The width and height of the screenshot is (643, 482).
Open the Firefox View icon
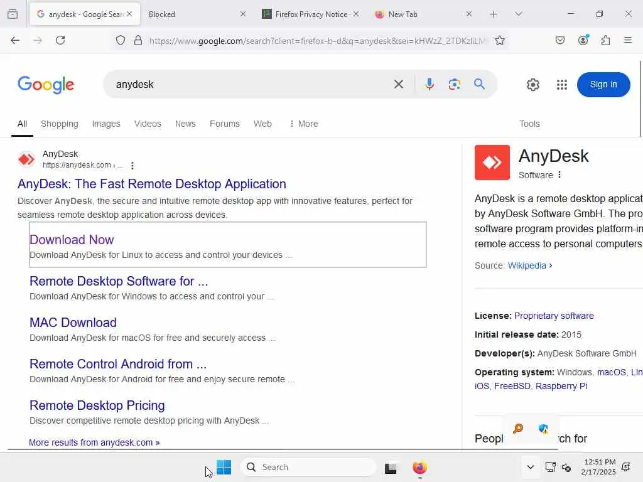click(x=13, y=14)
